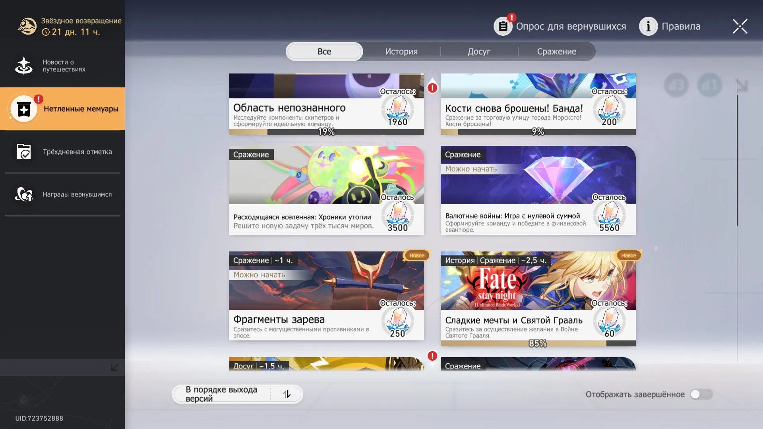763x429 pixels.
Task: Click the vertical scrollbar on the right
Action: [x=738, y=160]
